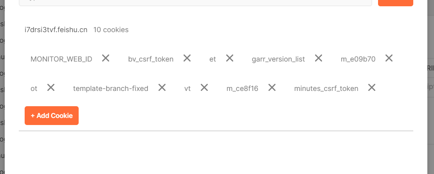Open the m_e09b70 cookie entry
The image size is (434, 174).
click(358, 59)
